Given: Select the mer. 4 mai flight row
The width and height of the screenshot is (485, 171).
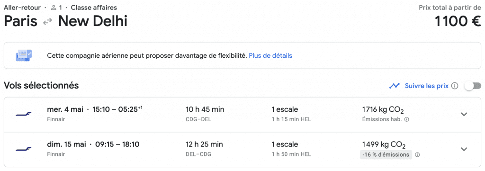Looking at the screenshot, I should (242, 115).
